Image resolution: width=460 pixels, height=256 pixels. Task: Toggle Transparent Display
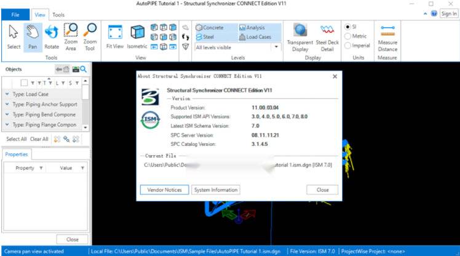[300, 38]
